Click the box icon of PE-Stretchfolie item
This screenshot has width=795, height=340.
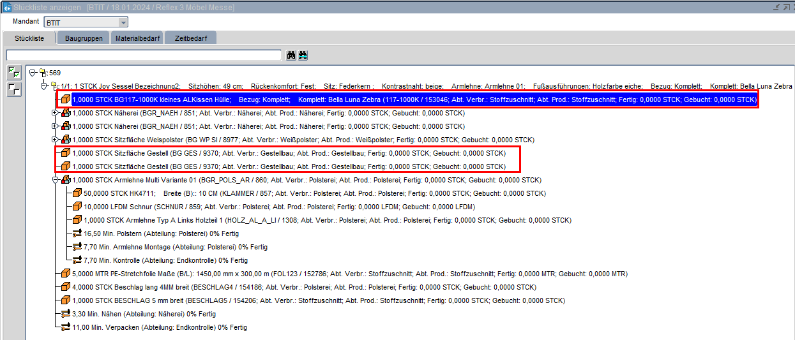click(65, 274)
